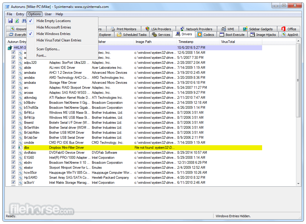This screenshot has width=306, height=224.
Task: Click the Boot Execute tab icon
Action: [222, 35]
